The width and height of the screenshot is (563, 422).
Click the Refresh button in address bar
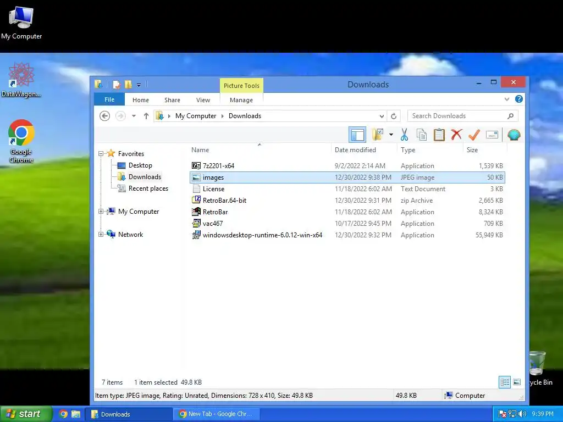[394, 116]
